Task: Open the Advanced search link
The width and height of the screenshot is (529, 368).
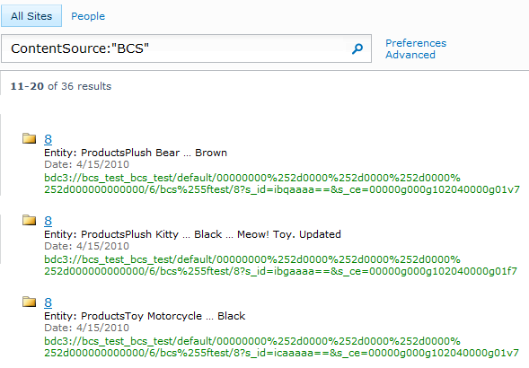Action: coord(410,55)
